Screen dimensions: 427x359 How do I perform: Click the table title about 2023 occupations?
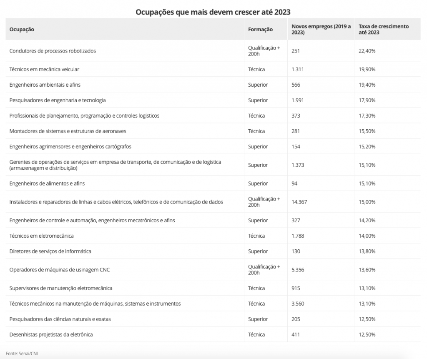(x=213, y=12)
